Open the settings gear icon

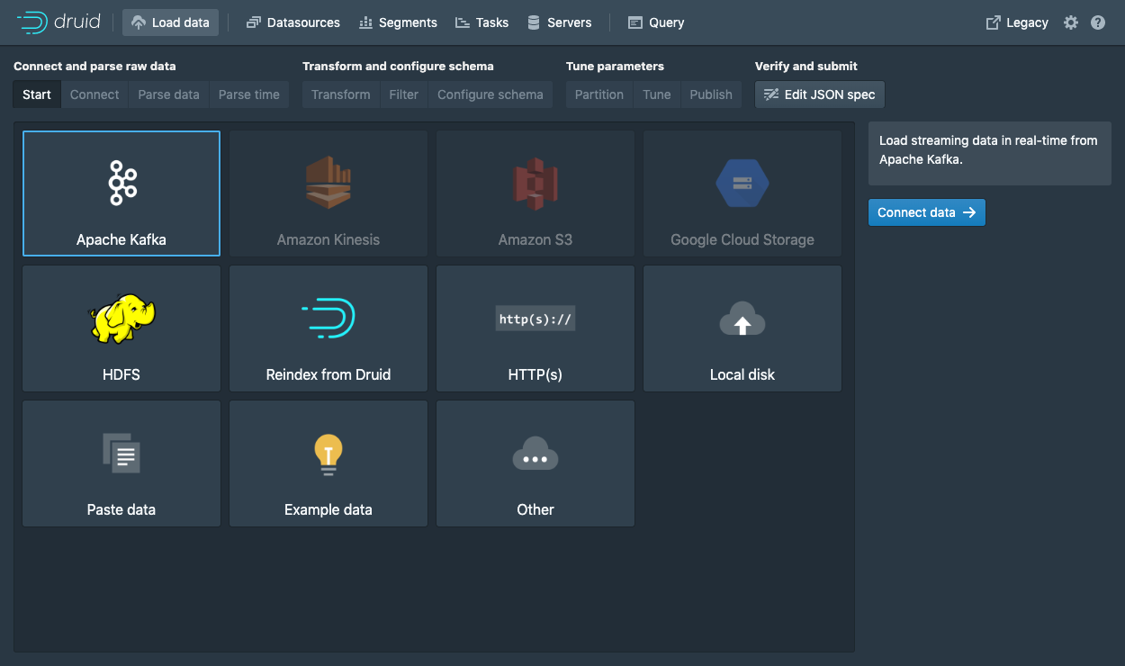pos(1071,22)
